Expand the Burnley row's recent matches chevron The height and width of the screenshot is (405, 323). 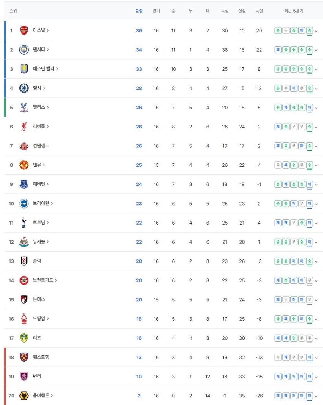pos(316,377)
